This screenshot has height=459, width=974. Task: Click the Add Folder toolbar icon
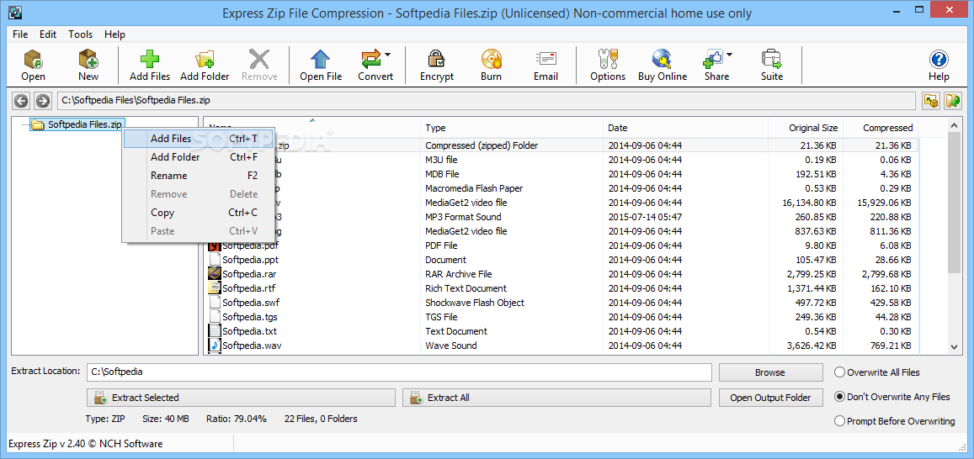pyautogui.click(x=205, y=59)
